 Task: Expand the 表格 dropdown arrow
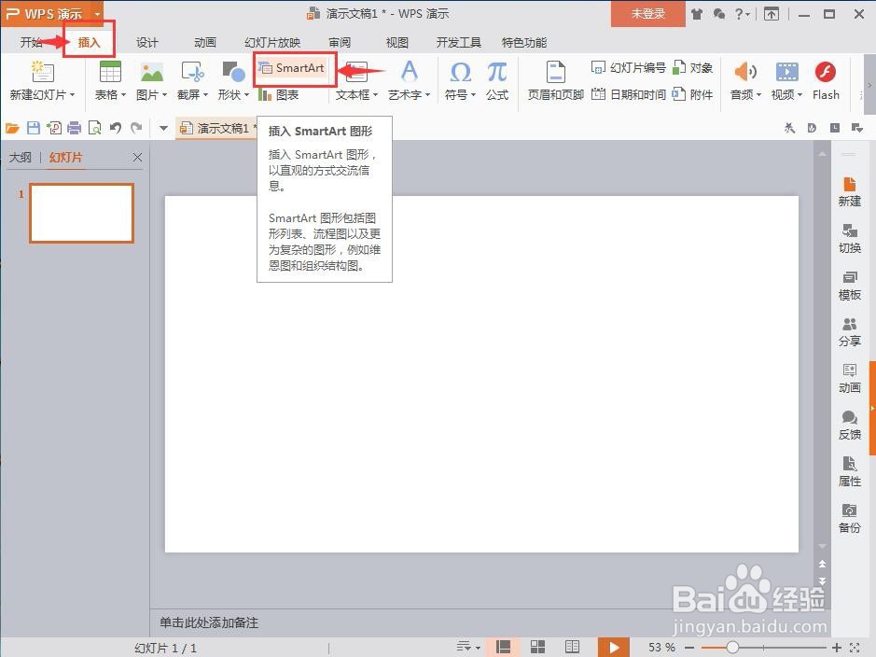[123, 95]
